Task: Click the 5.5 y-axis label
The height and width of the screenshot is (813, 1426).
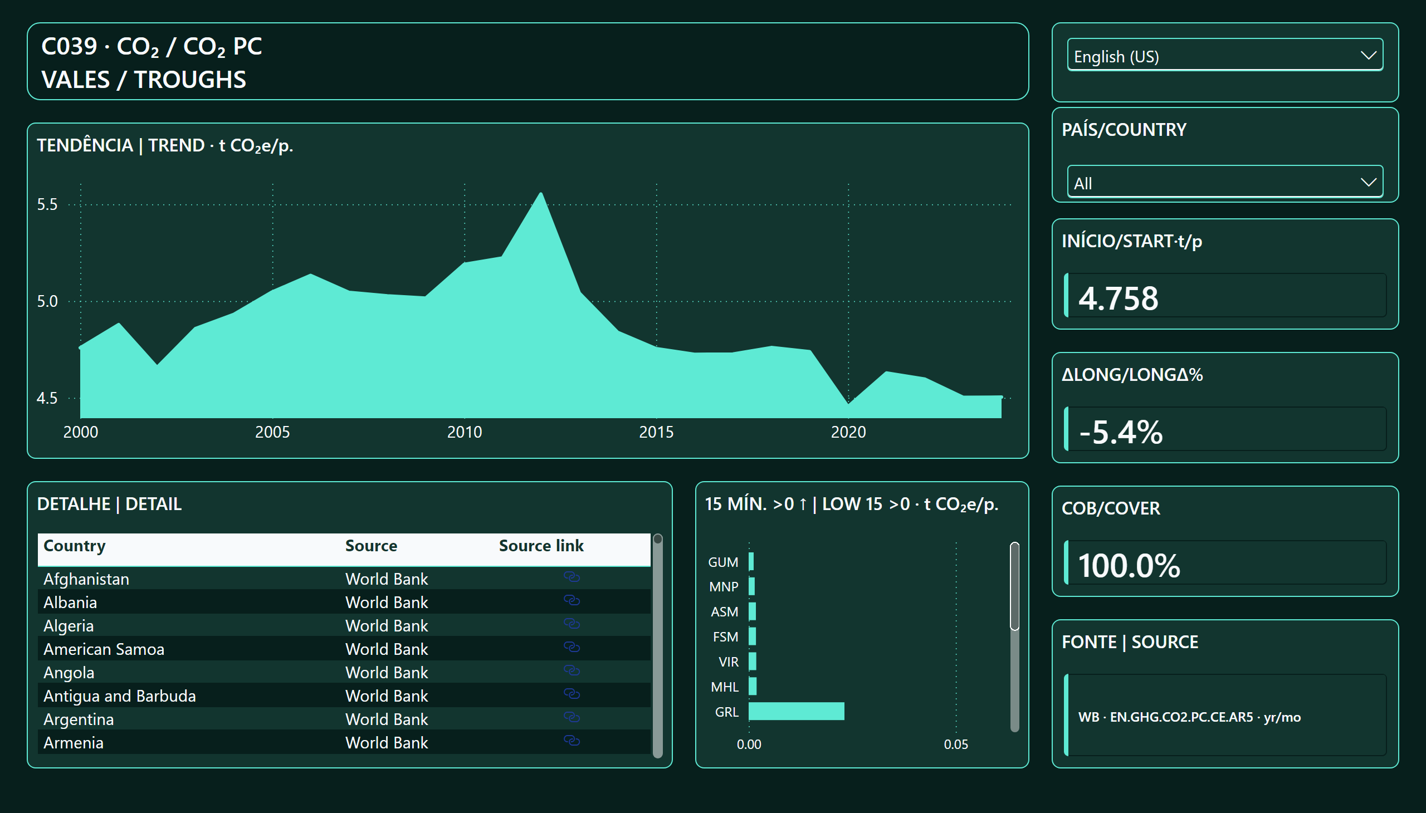Action: pos(47,204)
